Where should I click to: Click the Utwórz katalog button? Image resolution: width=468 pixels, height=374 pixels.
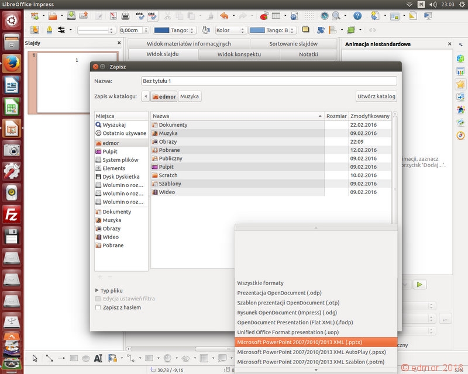click(376, 96)
